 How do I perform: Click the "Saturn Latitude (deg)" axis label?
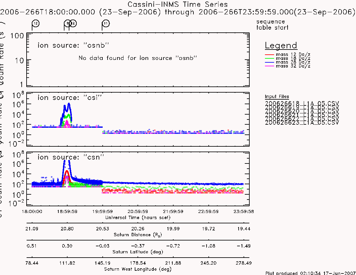pyautogui.click(x=138, y=252)
